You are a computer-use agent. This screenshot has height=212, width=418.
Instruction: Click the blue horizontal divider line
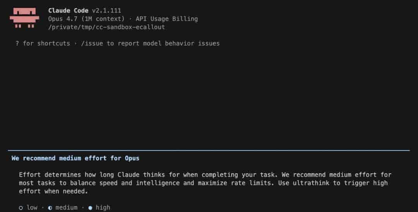point(209,150)
